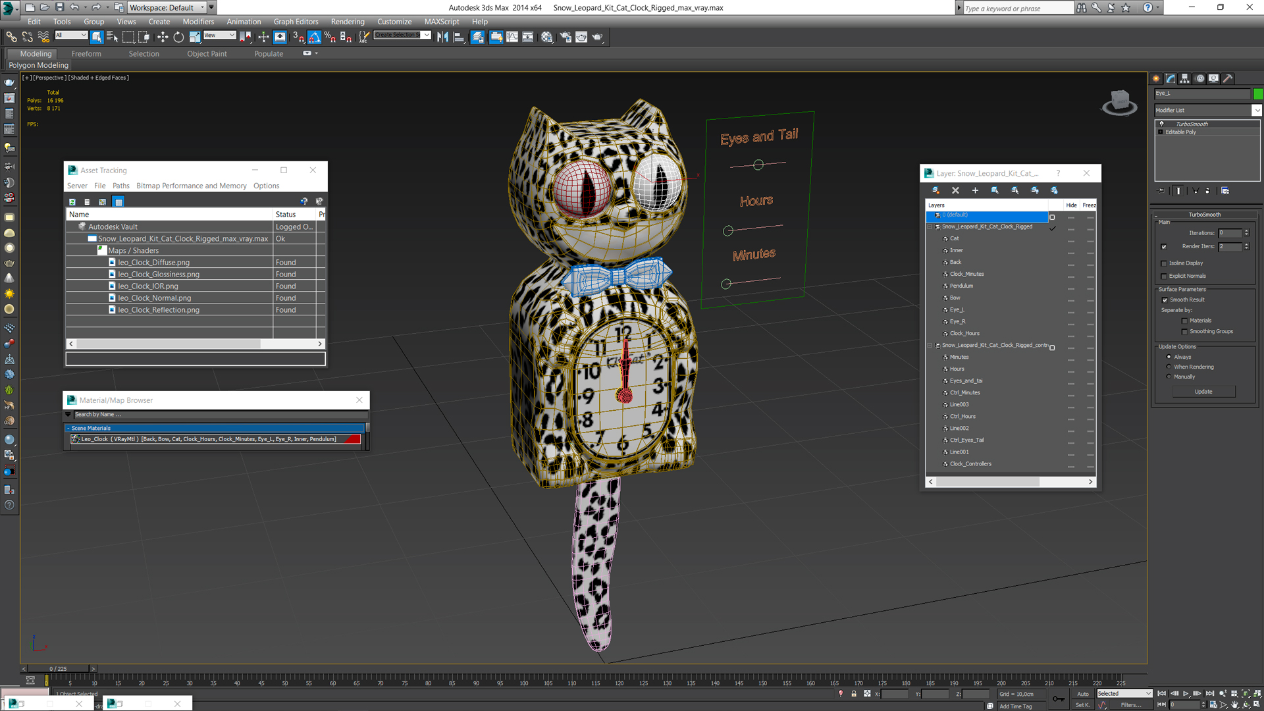
Task: Enable the Explicit Normals checkbox
Action: click(x=1164, y=276)
